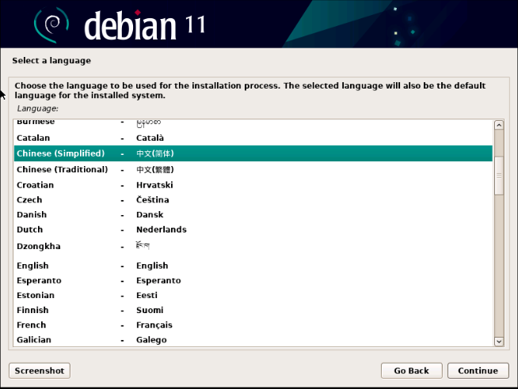The width and height of the screenshot is (518, 389).
Task: Select Galician language entry
Action: tap(253, 339)
